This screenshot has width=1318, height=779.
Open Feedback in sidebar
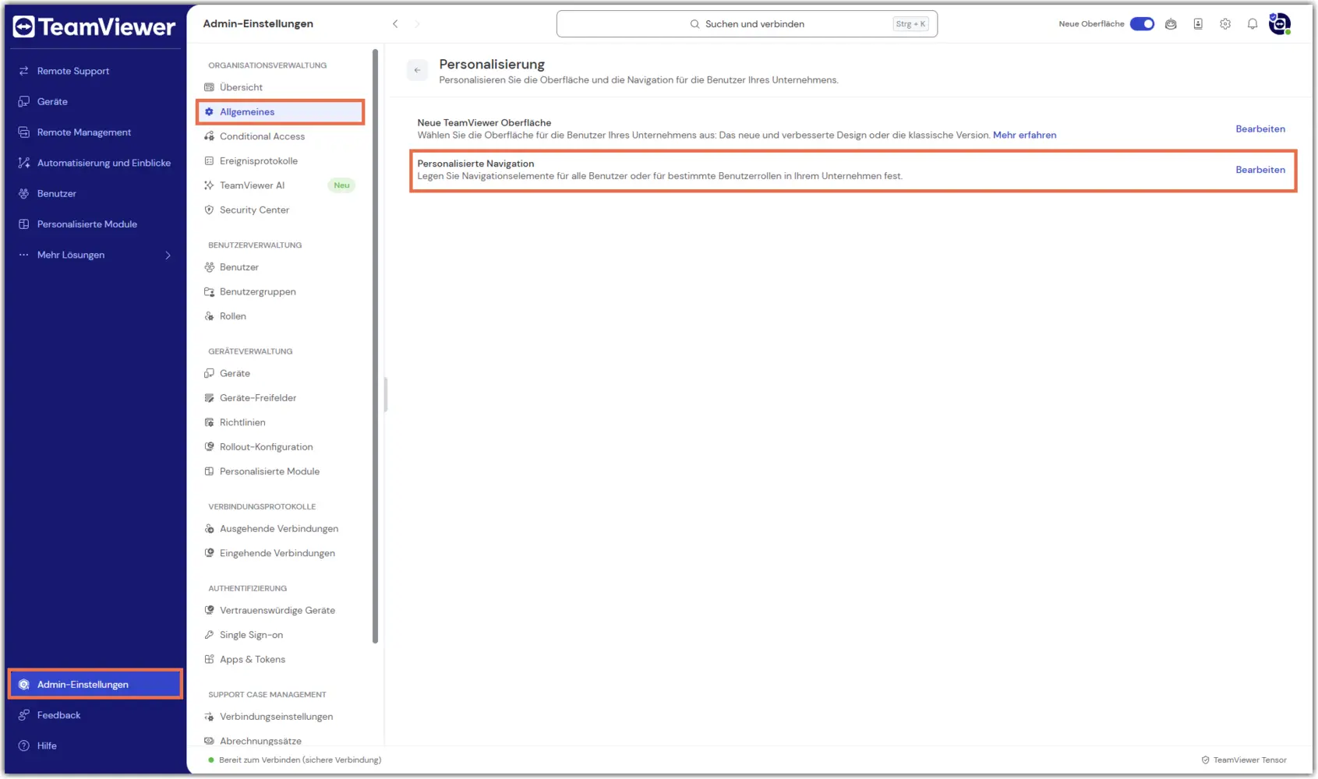pos(95,715)
